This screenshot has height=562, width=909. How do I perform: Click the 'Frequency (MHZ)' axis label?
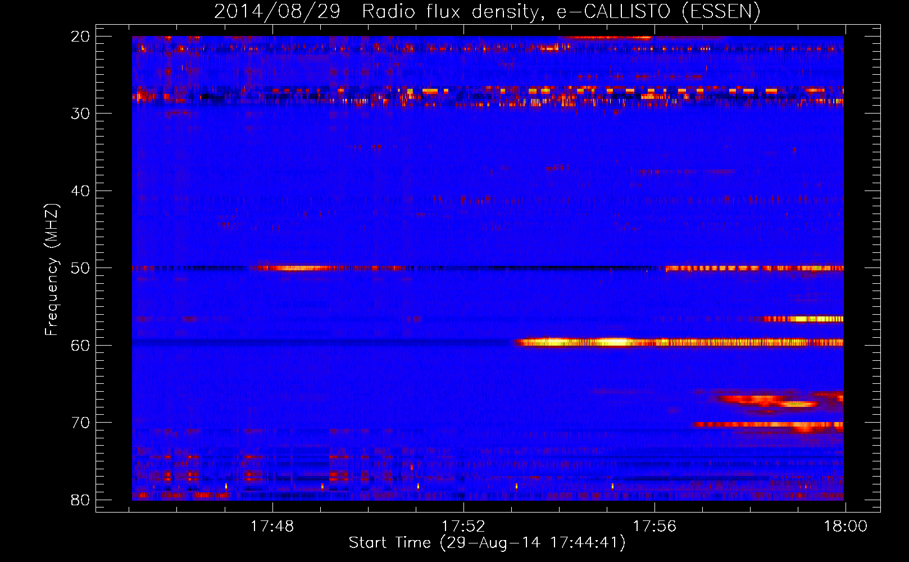[52, 269]
